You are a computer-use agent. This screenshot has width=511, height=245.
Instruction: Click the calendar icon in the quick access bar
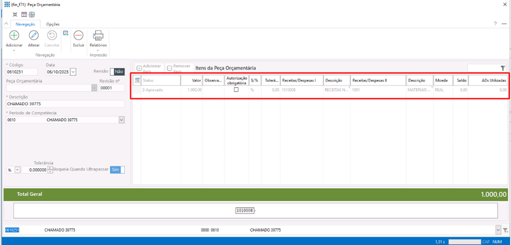click(x=24, y=14)
